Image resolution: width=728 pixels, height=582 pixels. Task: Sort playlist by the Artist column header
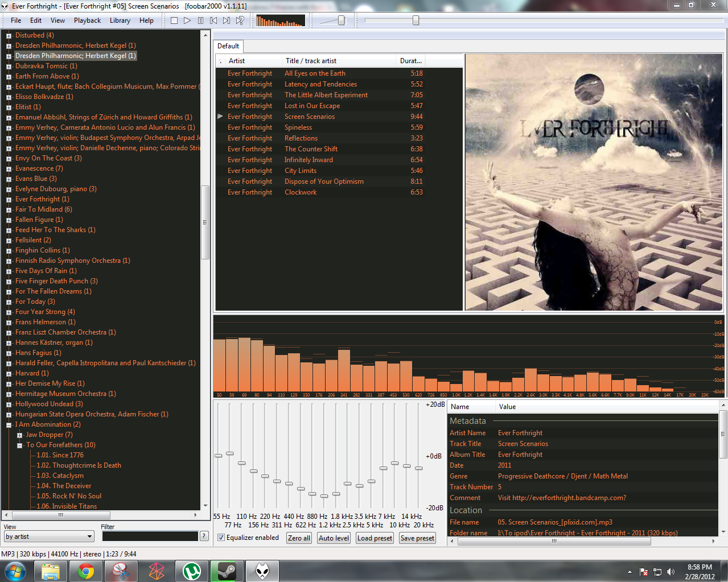[254, 61]
